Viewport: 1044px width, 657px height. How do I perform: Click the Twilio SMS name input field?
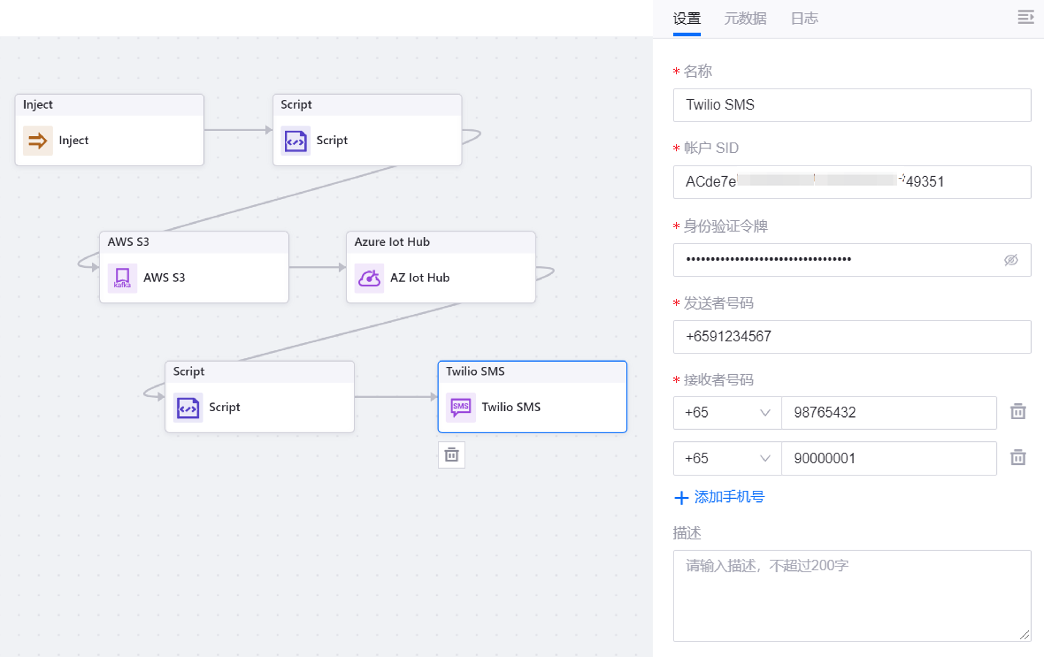[x=851, y=105]
